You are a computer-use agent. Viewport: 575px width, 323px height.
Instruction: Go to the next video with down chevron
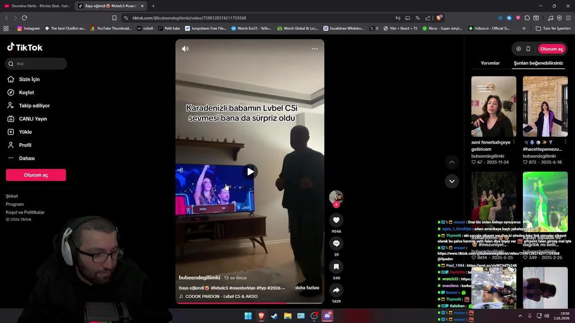tap(452, 181)
